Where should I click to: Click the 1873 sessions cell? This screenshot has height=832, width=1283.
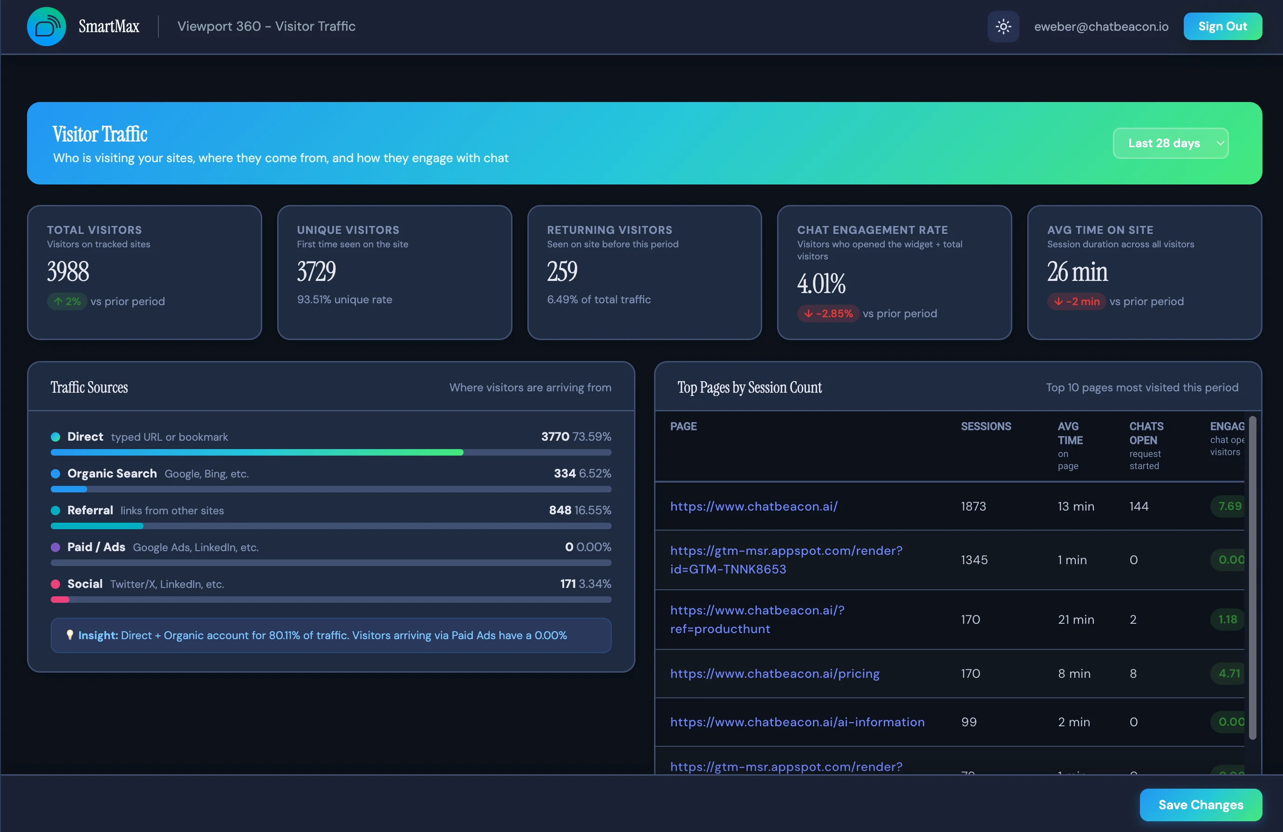(973, 506)
